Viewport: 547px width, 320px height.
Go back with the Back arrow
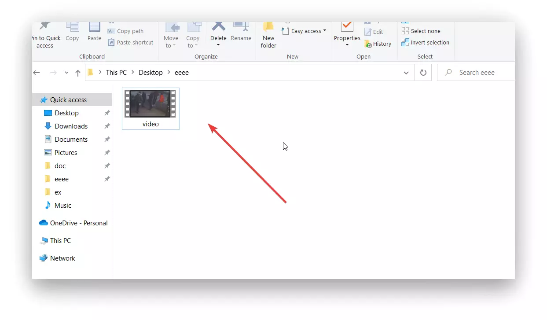(37, 73)
